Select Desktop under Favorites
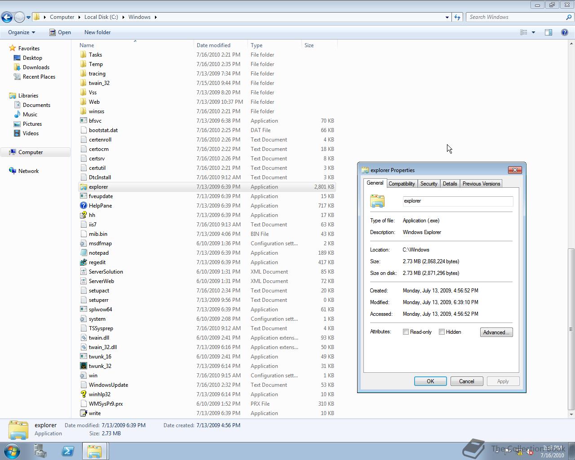 pos(32,58)
